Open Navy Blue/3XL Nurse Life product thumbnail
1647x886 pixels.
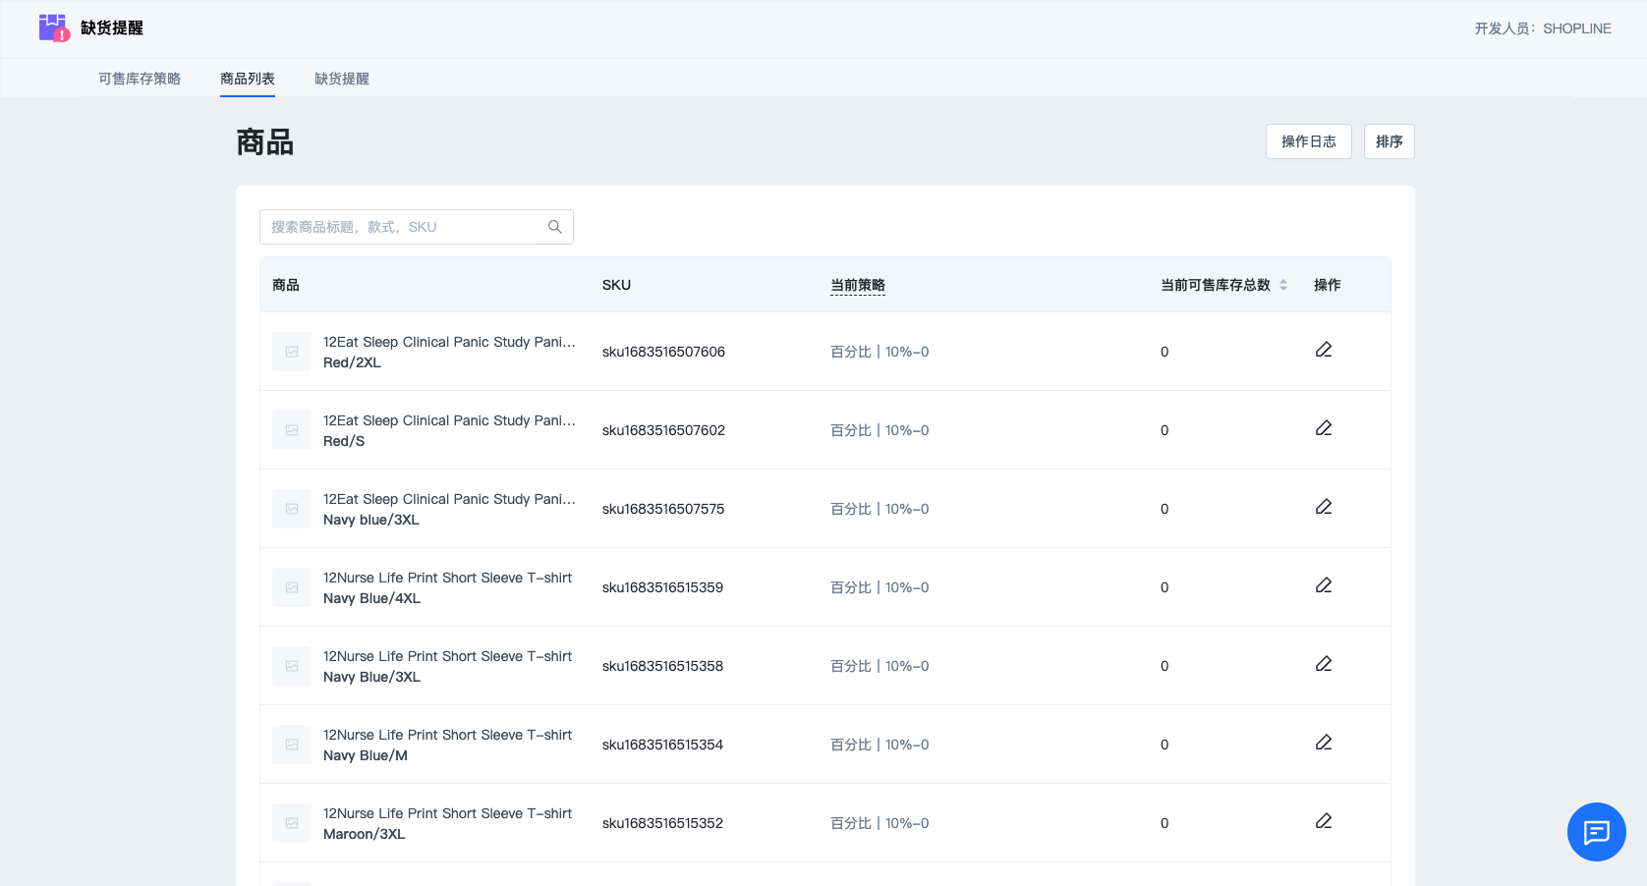tap(292, 666)
